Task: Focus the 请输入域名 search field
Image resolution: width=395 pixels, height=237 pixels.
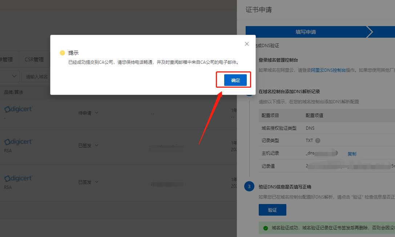Action: coord(36,76)
